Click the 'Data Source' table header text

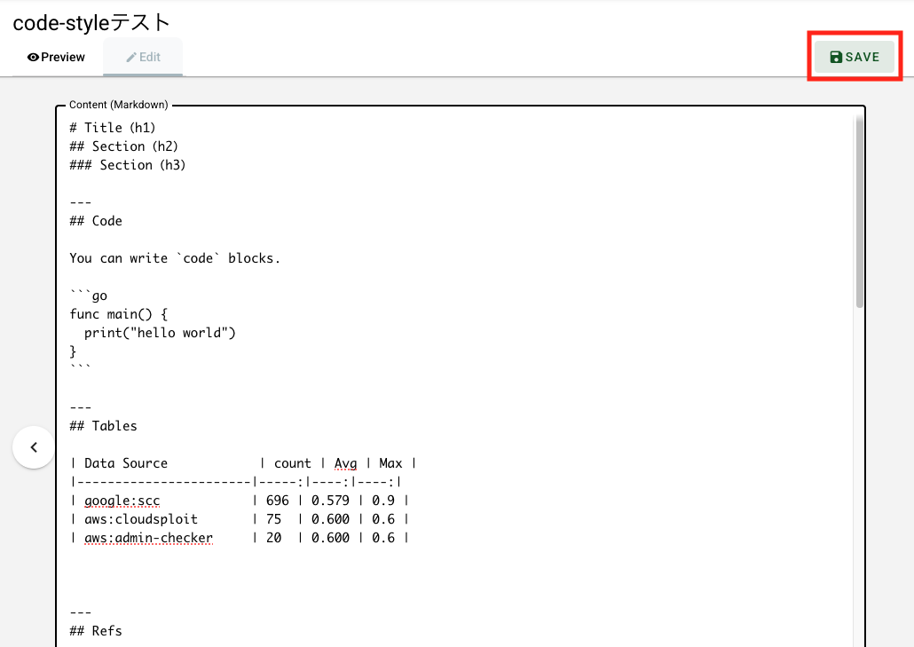(126, 463)
